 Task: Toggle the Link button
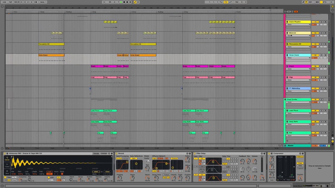[x=4, y=2]
